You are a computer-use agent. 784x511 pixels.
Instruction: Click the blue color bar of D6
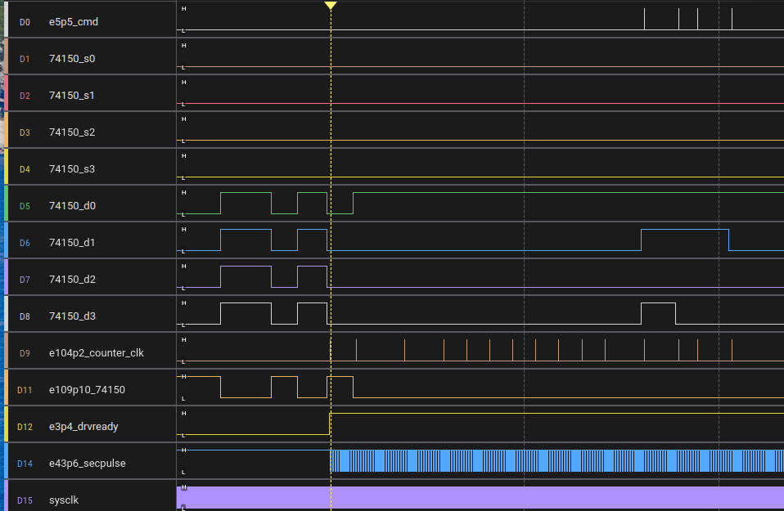[6, 240]
